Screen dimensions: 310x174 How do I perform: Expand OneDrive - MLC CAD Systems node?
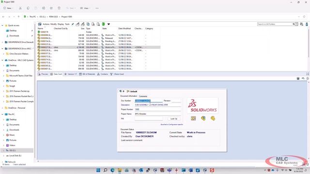point(2,60)
